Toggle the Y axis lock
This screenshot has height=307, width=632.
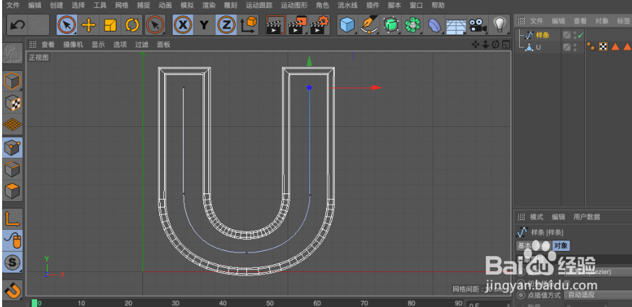click(204, 25)
